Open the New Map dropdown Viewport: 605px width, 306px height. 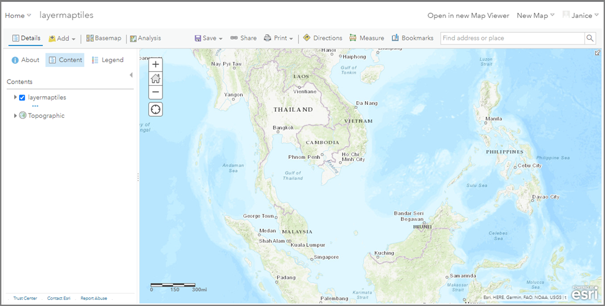click(536, 16)
